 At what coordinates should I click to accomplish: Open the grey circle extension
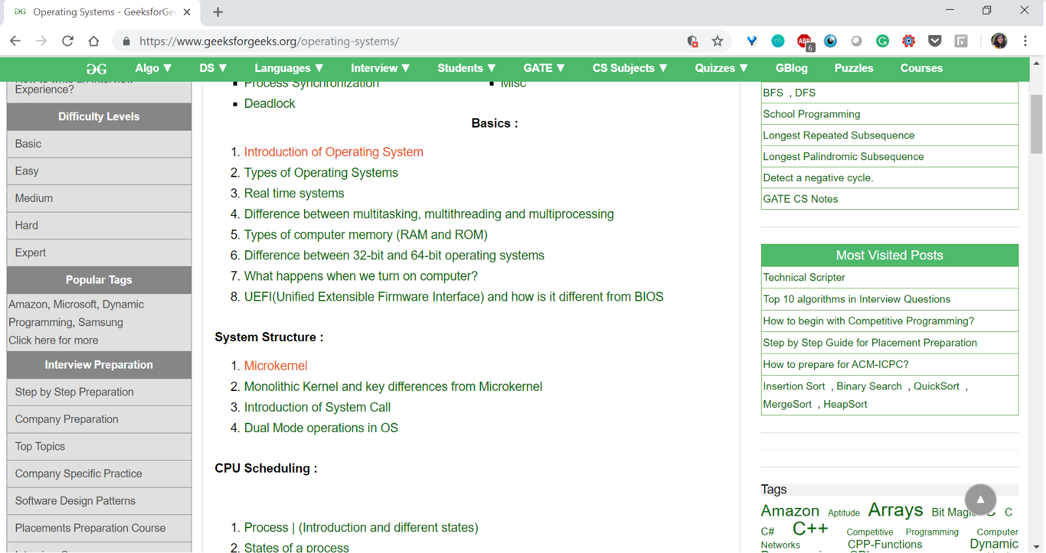tap(856, 41)
